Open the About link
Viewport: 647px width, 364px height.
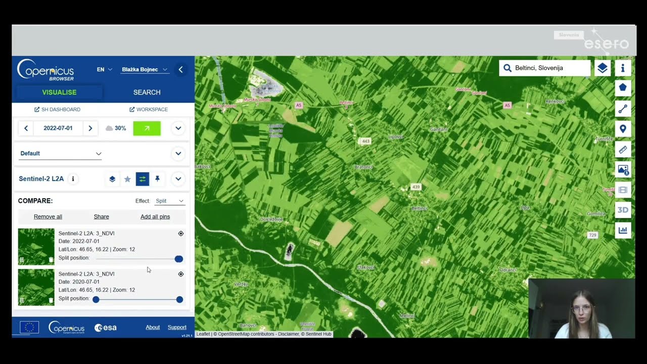pos(153,328)
